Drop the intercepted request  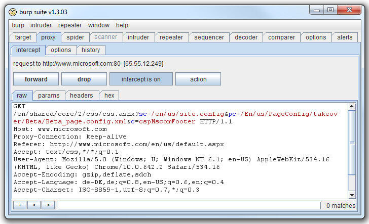pos(84,79)
